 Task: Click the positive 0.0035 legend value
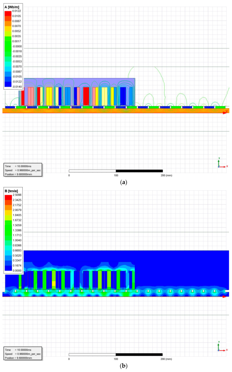[17, 36]
